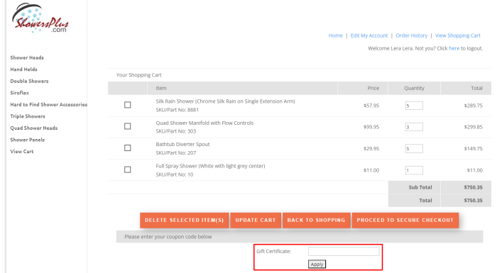Click the Silk Rain Shower item name
The image size is (497, 273).
(x=225, y=101)
